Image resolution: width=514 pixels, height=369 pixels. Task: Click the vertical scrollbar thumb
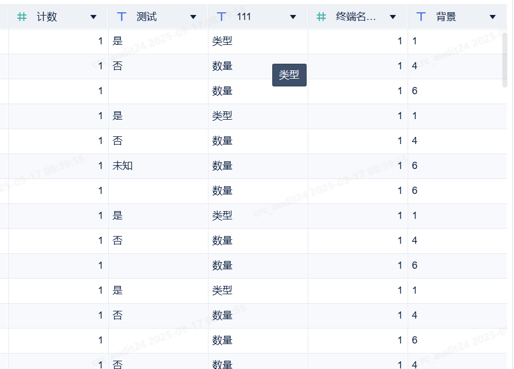click(505, 60)
